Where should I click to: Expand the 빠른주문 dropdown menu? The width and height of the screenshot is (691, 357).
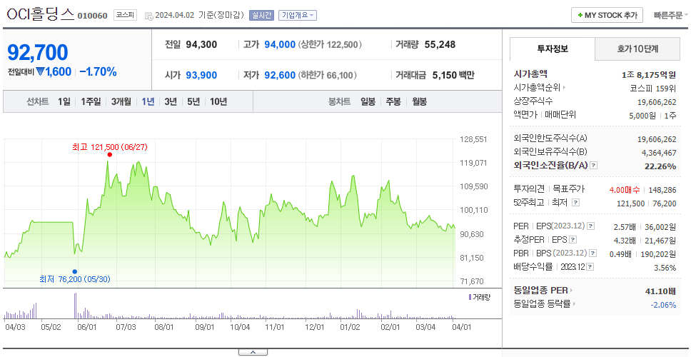pos(671,16)
